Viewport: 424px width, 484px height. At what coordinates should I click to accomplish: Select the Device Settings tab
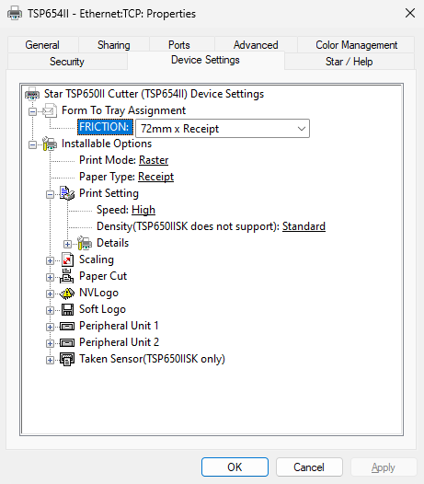pos(205,60)
